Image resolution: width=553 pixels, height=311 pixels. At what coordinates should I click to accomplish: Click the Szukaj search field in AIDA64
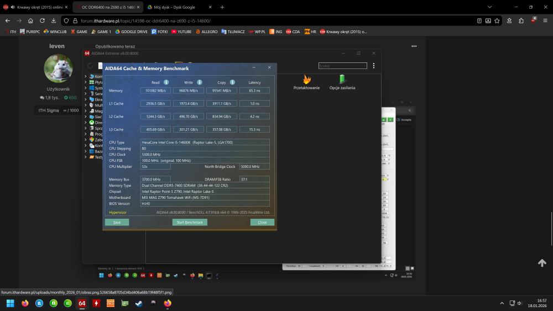[343, 65]
